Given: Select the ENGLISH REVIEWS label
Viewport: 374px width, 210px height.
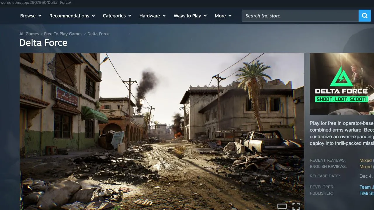Looking at the screenshot, I should pos(328,167).
